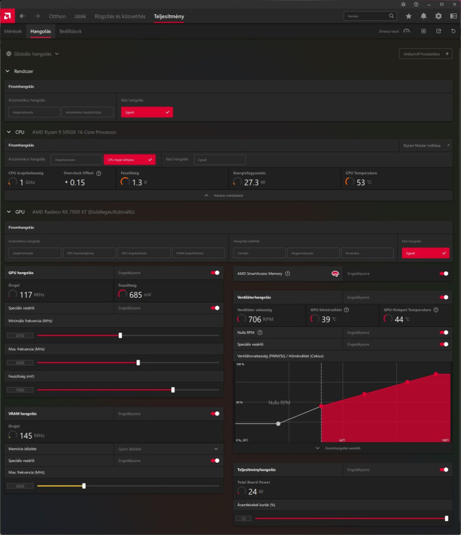Click the SmartAccess Memory brain icon
The height and width of the screenshot is (535, 461).
click(335, 274)
